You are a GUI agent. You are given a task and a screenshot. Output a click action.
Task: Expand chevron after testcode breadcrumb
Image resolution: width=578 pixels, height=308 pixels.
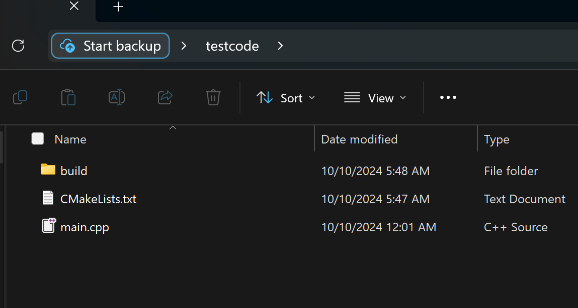(x=280, y=46)
